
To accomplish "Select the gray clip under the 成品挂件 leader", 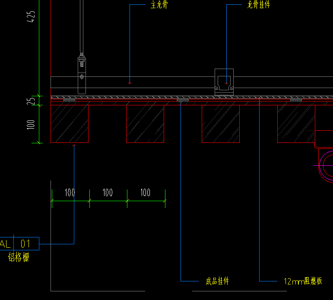I will click(183, 100).
